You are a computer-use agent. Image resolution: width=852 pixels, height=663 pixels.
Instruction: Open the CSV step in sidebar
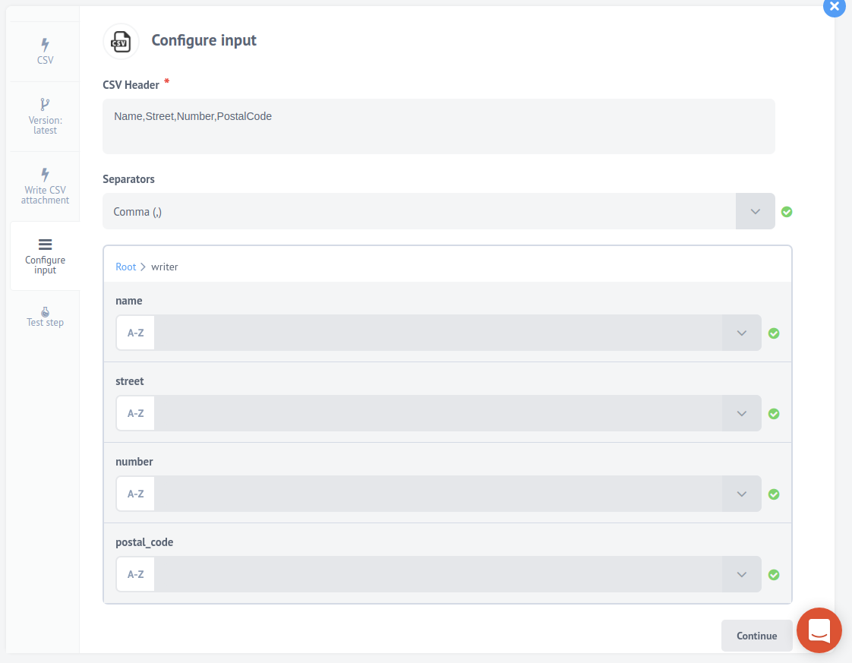(x=45, y=52)
